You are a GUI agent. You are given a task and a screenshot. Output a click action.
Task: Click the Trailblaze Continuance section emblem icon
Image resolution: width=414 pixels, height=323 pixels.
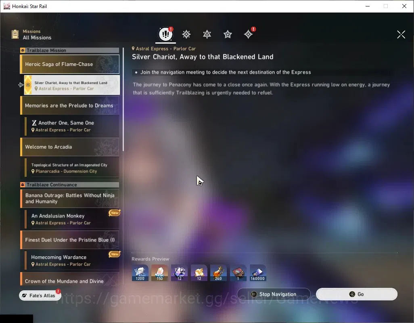point(23,185)
